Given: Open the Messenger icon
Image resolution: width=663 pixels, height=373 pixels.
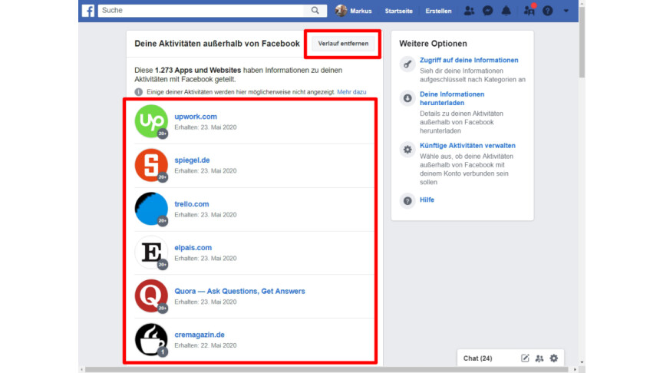Looking at the screenshot, I should point(487,11).
